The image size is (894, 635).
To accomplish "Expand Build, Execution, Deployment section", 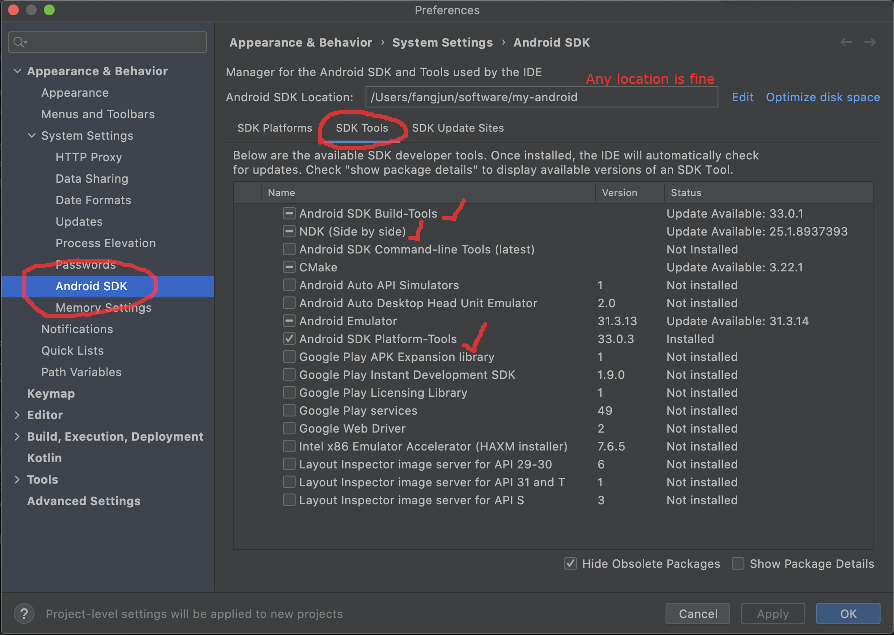I will (17, 436).
